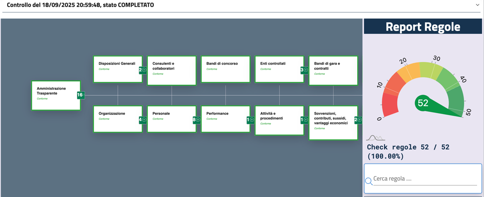
Task: Click the gauge center value 52
Action: (x=423, y=103)
